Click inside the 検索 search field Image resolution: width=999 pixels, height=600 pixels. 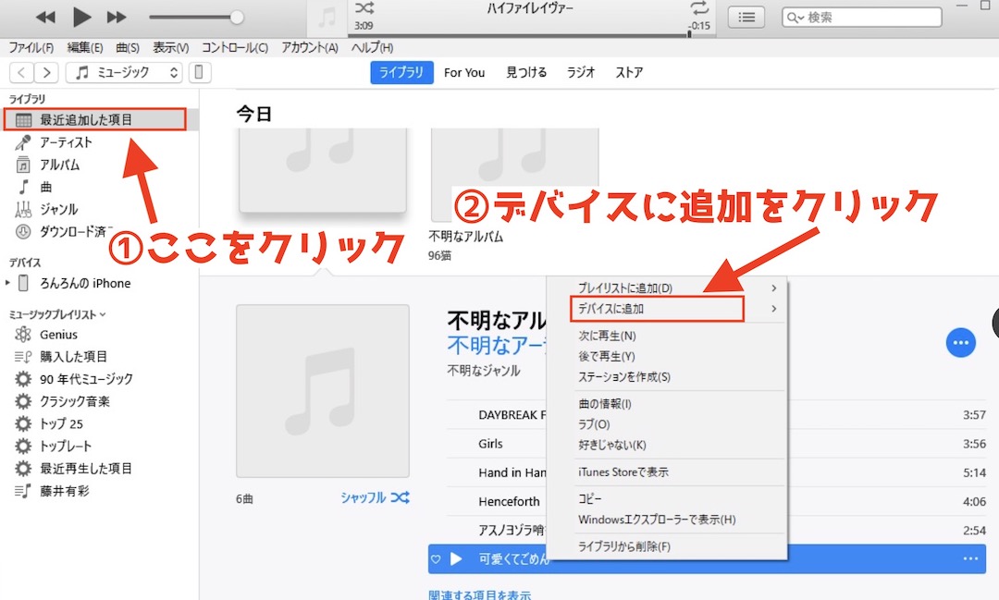pos(860,17)
